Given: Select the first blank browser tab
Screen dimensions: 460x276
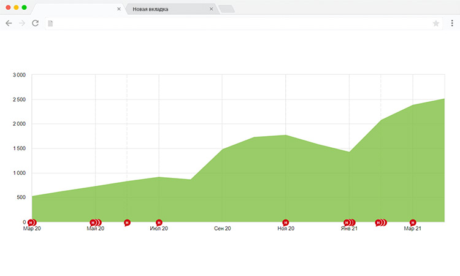Looking at the screenshot, I should tap(74, 9).
